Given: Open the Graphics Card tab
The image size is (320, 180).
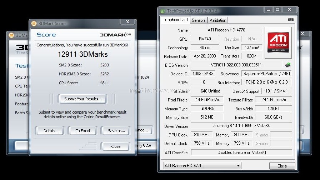Looking at the screenshot, I should (x=175, y=20).
